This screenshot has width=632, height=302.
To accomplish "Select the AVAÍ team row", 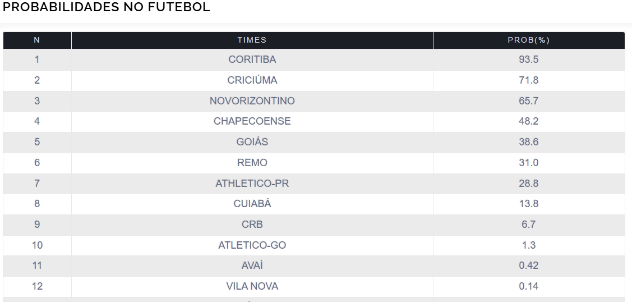I will coord(252,266).
